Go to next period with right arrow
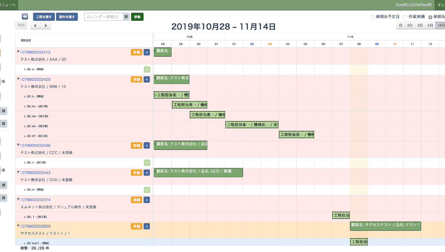This screenshot has height=252, width=445. (x=46, y=26)
